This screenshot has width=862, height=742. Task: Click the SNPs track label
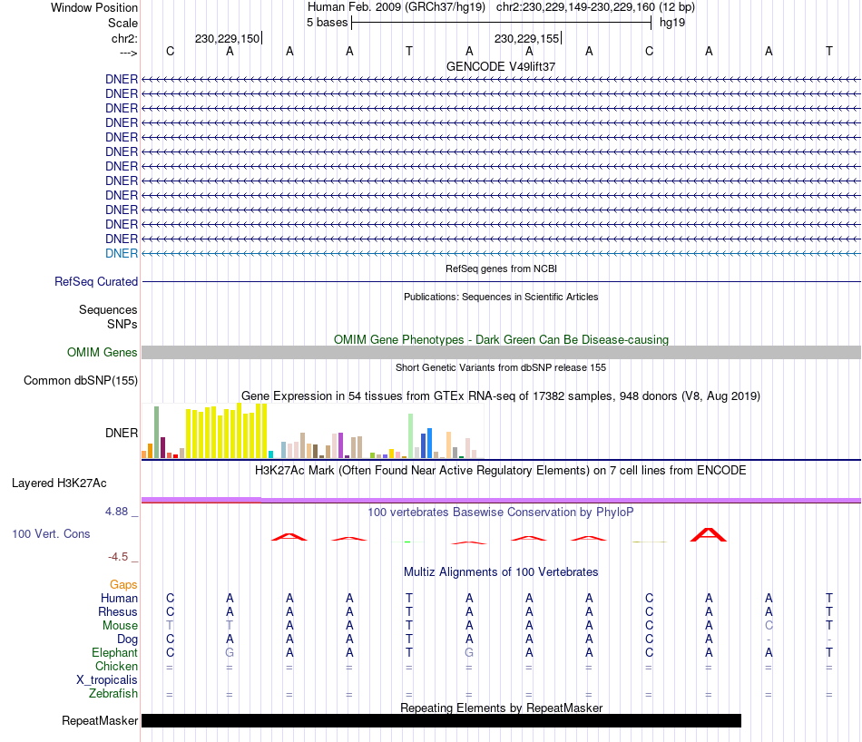point(122,324)
